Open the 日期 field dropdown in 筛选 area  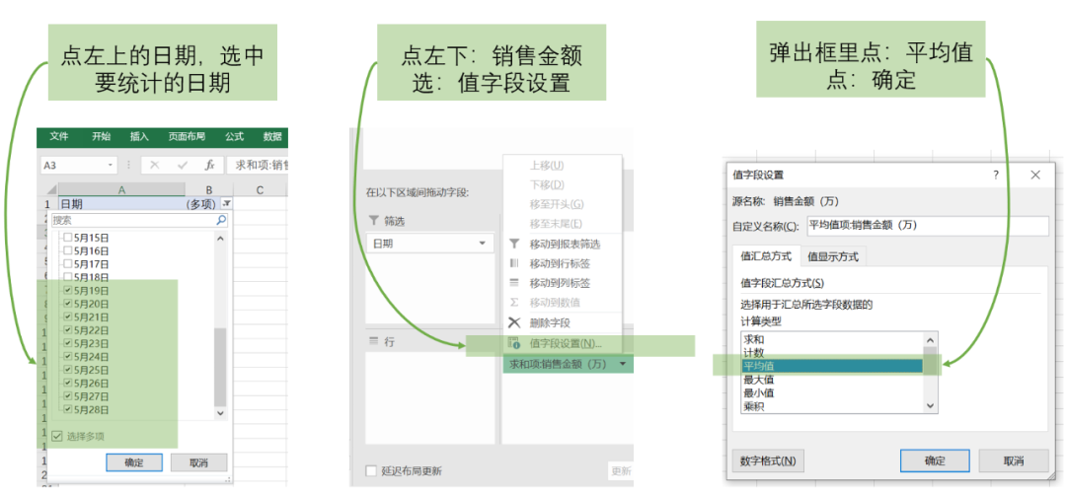[x=483, y=244]
